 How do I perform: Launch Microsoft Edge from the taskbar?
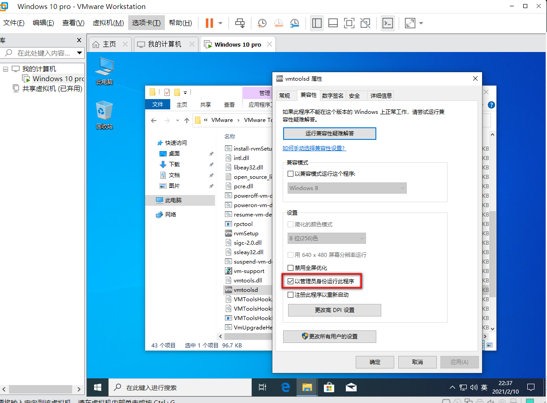(285, 387)
